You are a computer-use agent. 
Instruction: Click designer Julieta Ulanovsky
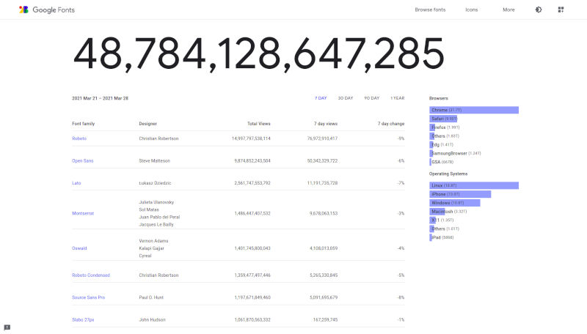click(x=156, y=202)
